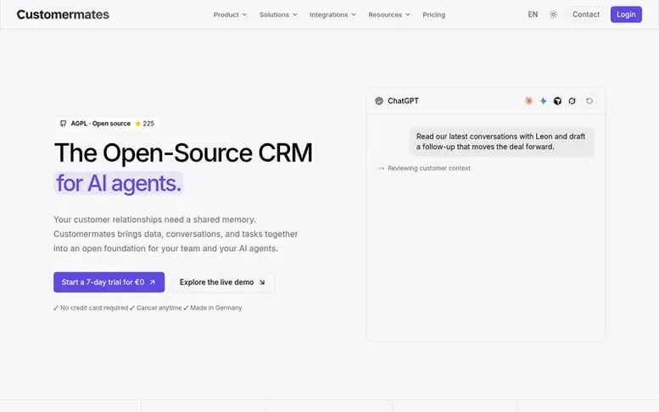Restart the chat demo animation
This screenshot has width=659, height=412.
click(x=589, y=101)
